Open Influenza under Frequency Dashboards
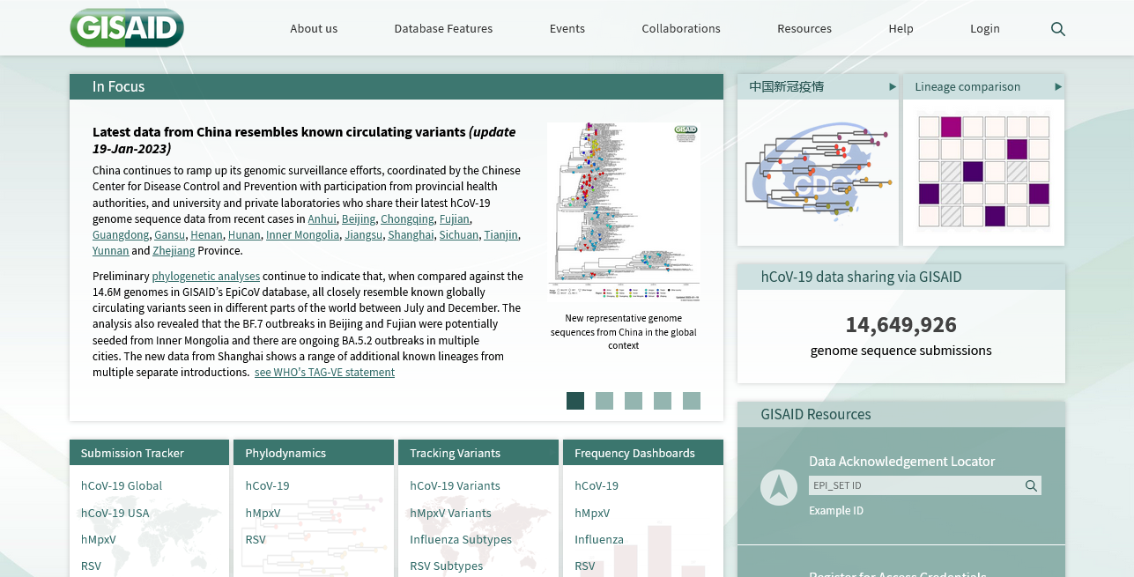 [x=599, y=539]
